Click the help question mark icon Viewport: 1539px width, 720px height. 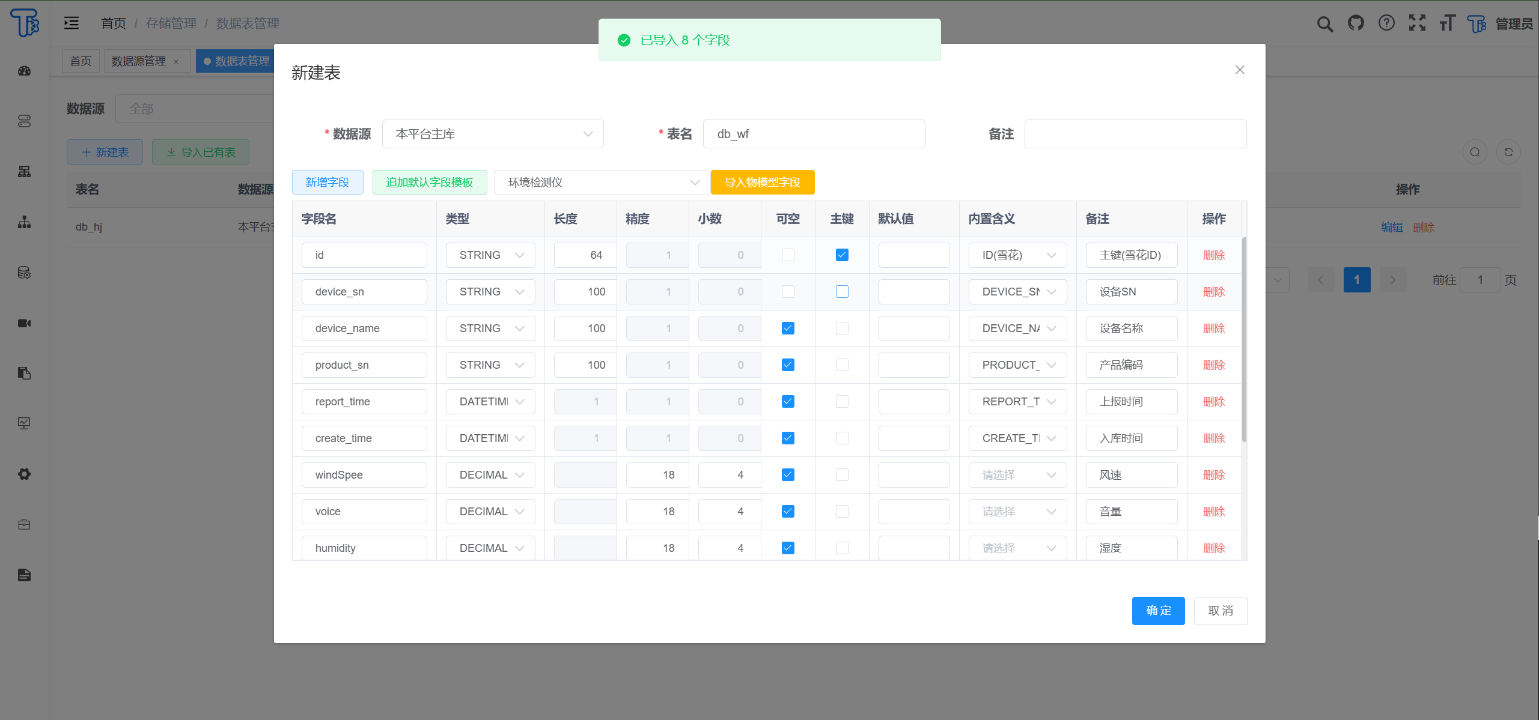(x=1386, y=23)
